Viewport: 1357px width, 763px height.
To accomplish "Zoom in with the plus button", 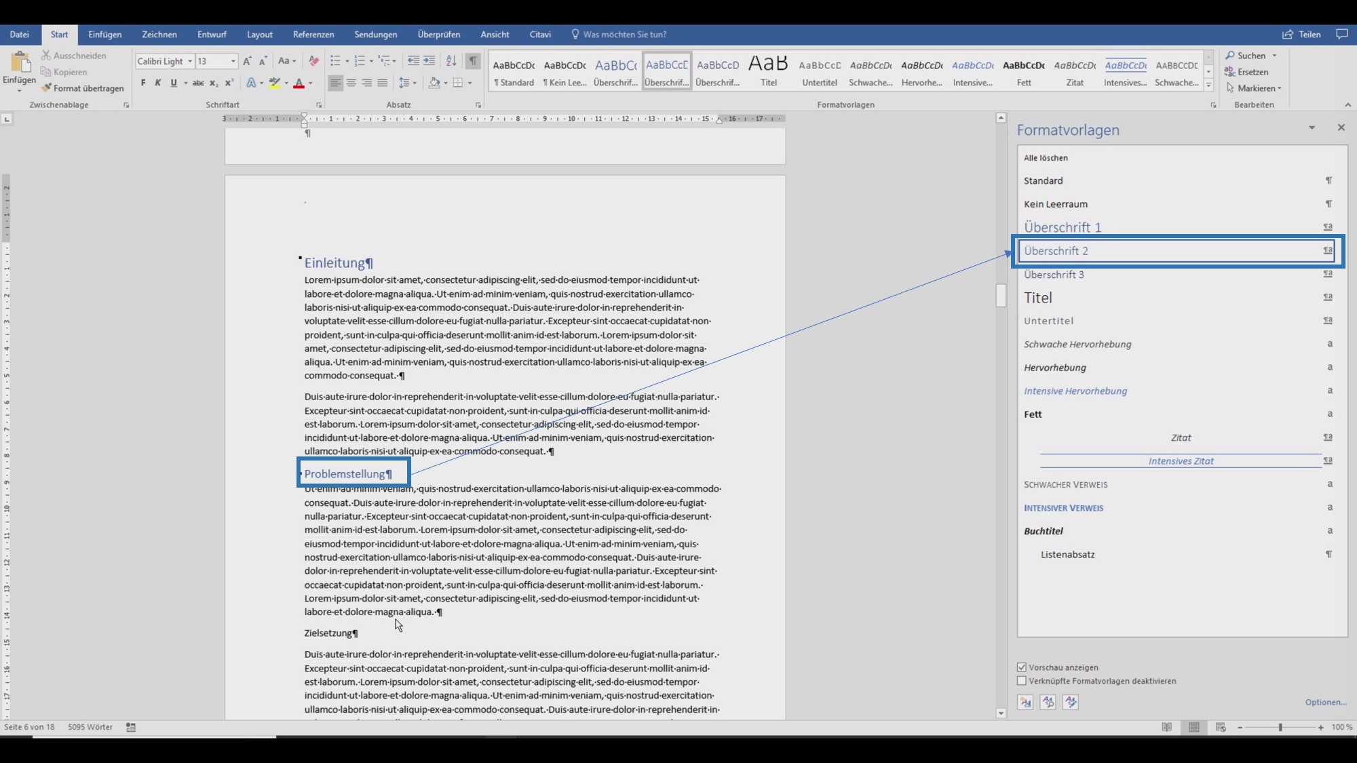I will coord(1320,727).
